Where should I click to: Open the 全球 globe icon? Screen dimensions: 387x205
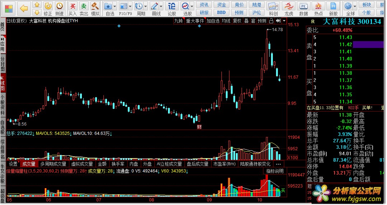click(348, 6)
